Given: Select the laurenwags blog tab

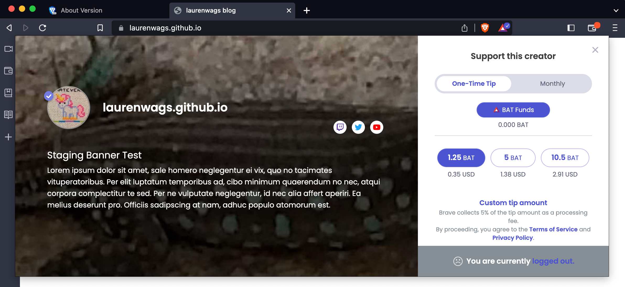Looking at the screenshot, I should point(211,10).
